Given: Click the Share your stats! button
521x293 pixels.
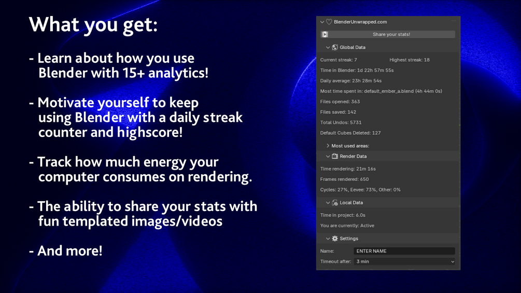Looking at the screenshot, I should point(388,34).
